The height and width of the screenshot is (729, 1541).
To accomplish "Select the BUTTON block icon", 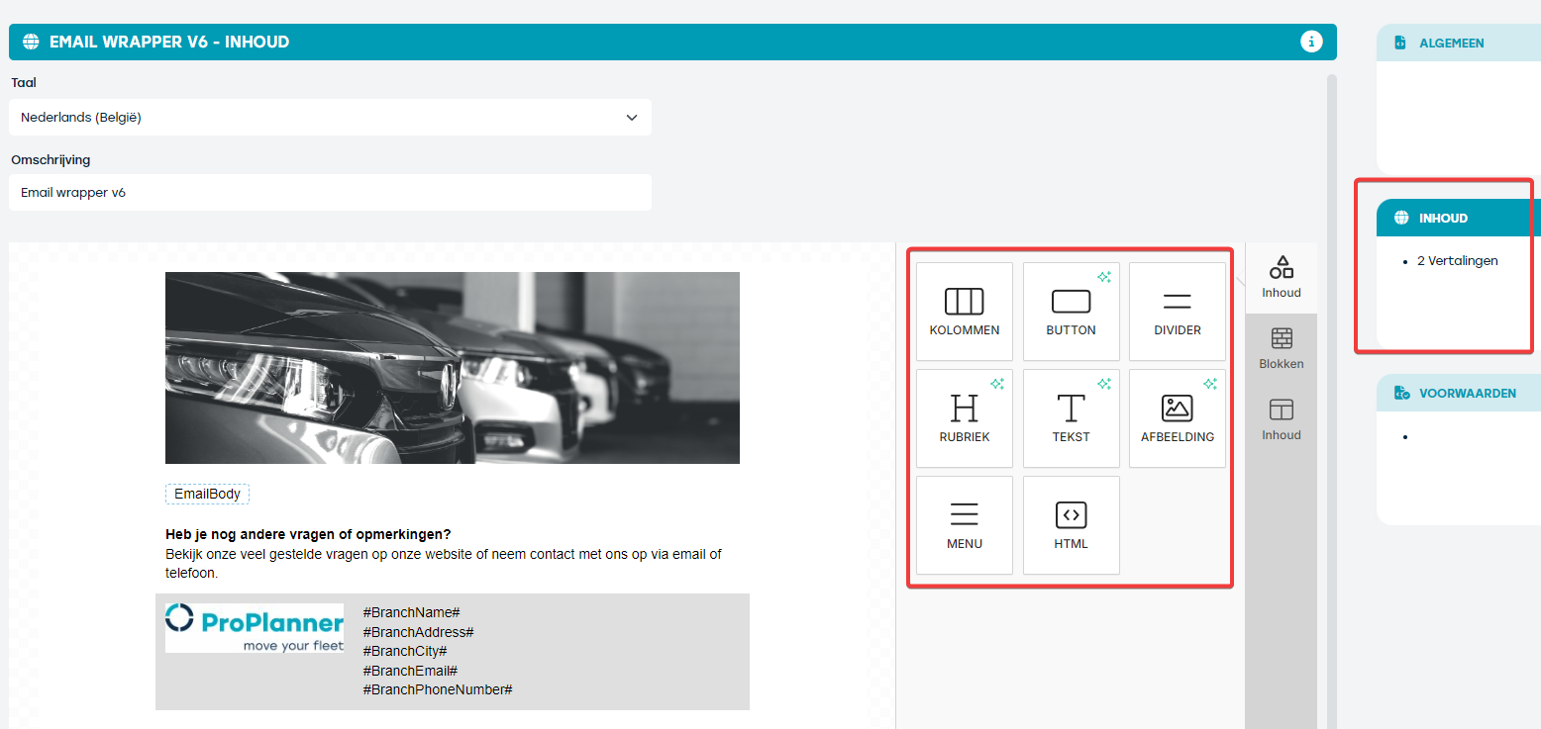I will [x=1071, y=311].
